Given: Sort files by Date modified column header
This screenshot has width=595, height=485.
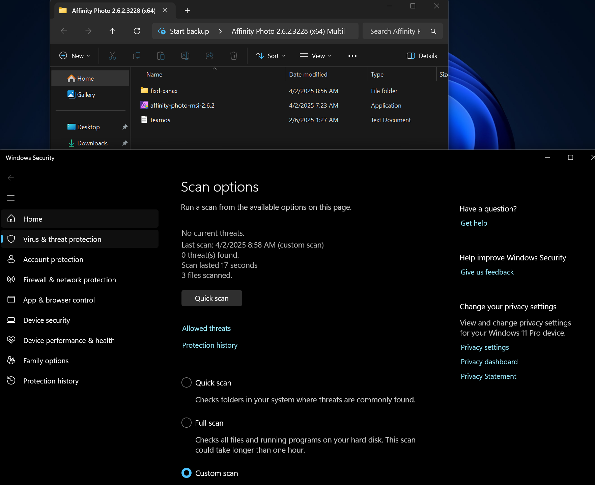Looking at the screenshot, I should [x=308, y=75].
